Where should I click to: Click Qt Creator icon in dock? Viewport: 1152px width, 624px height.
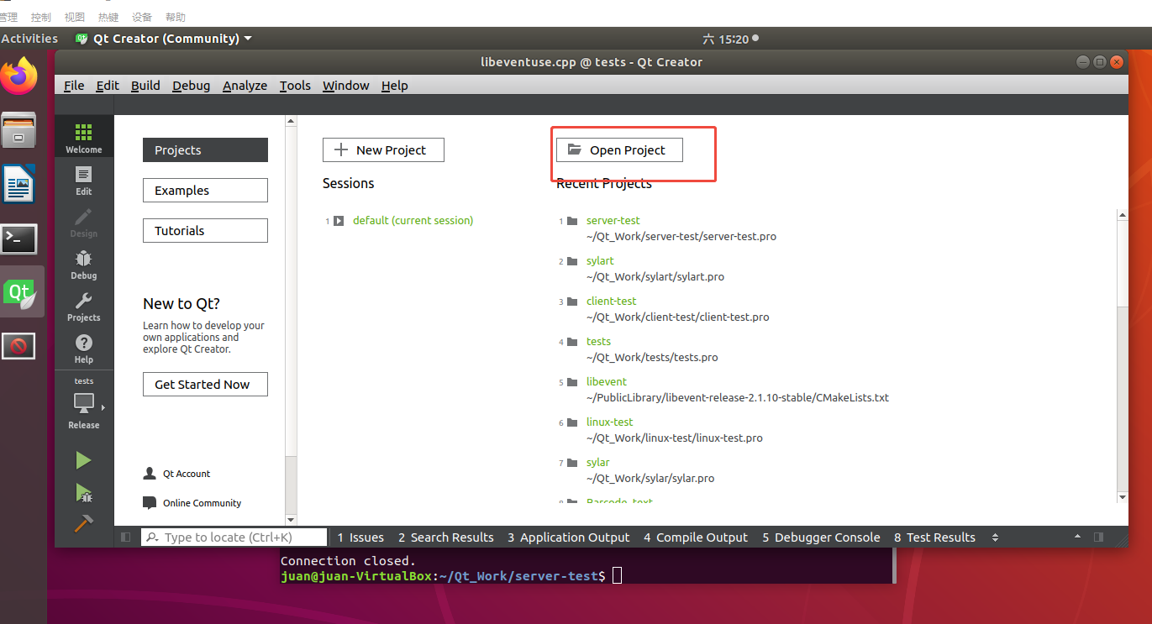pos(19,292)
